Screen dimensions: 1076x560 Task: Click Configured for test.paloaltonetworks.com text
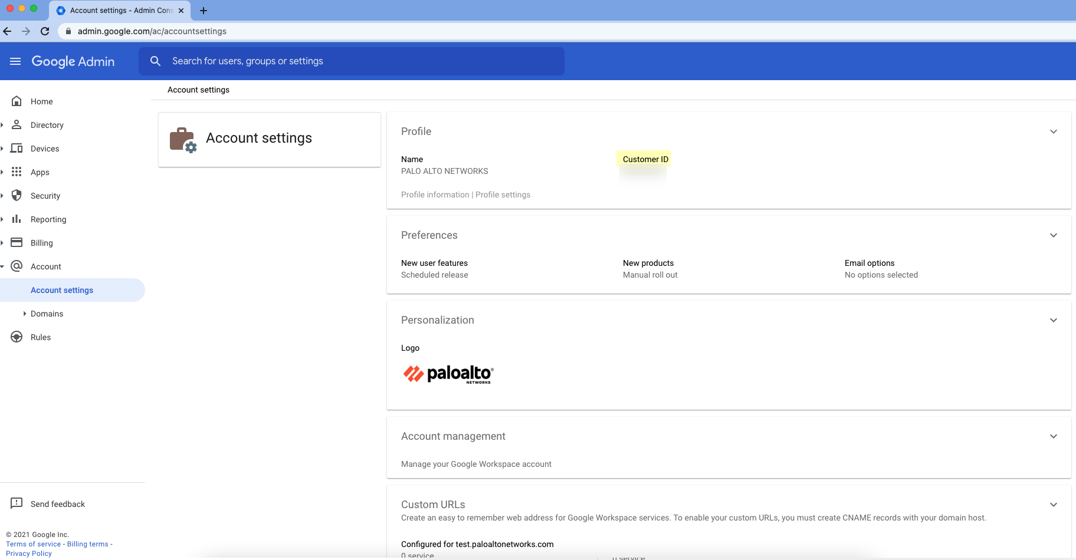pos(477,544)
